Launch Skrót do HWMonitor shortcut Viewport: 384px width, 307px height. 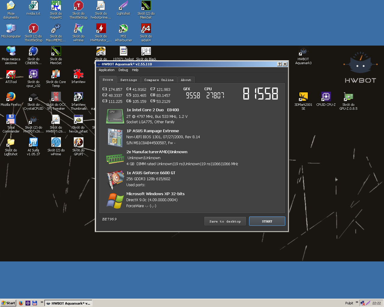pyautogui.click(x=101, y=33)
